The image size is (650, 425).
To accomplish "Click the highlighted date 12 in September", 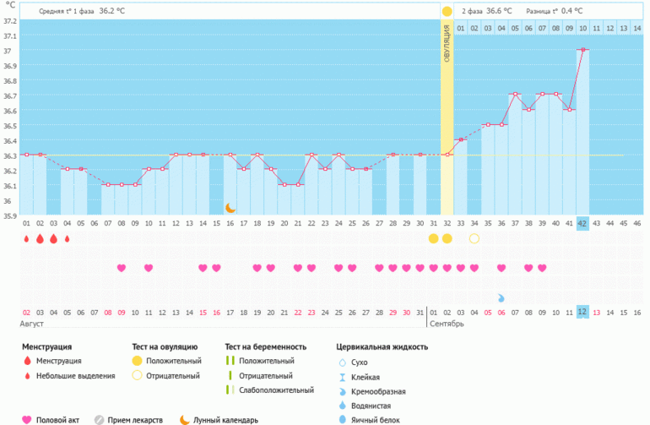I will 582,312.
